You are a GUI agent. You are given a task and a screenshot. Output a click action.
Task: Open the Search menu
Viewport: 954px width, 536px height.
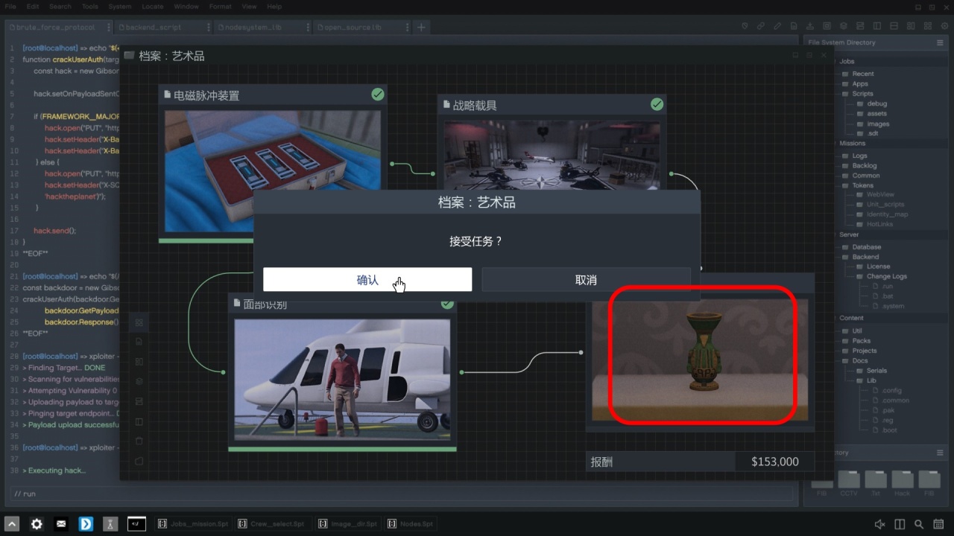[60, 7]
